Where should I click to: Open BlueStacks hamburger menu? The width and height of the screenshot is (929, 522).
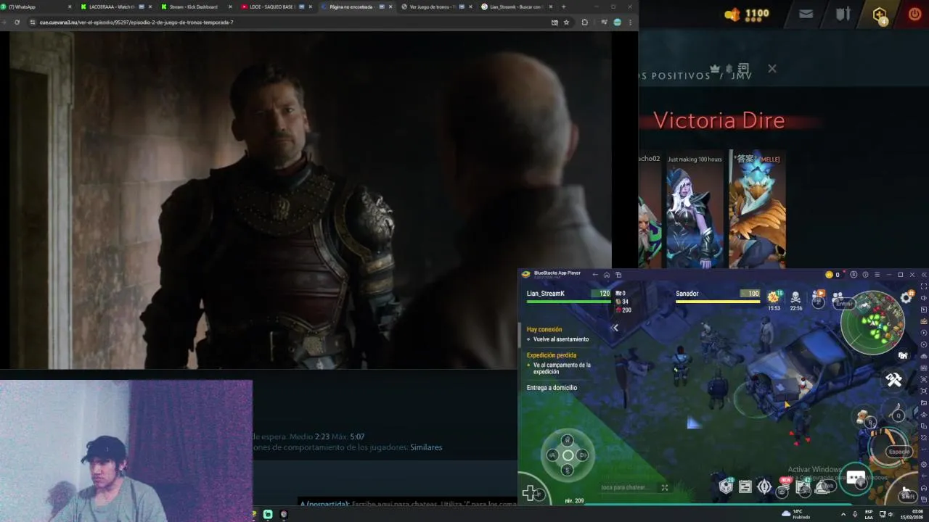tap(877, 275)
